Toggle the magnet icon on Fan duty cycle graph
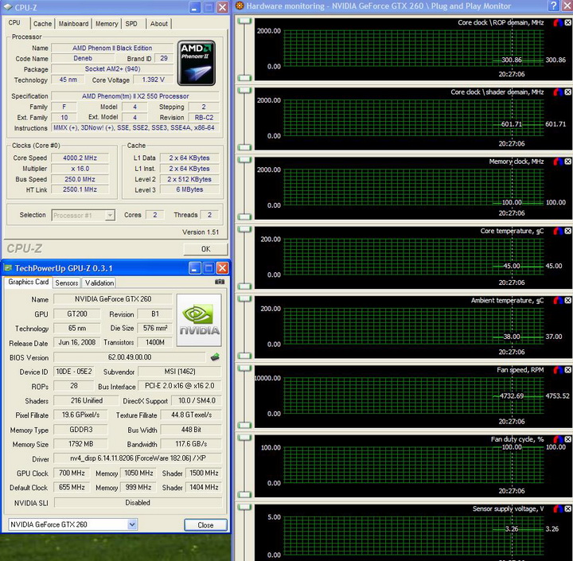Image resolution: width=573 pixels, height=561 pixels. point(558,439)
